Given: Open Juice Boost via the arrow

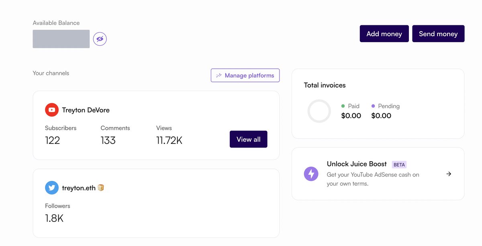Looking at the screenshot, I should coord(449,174).
